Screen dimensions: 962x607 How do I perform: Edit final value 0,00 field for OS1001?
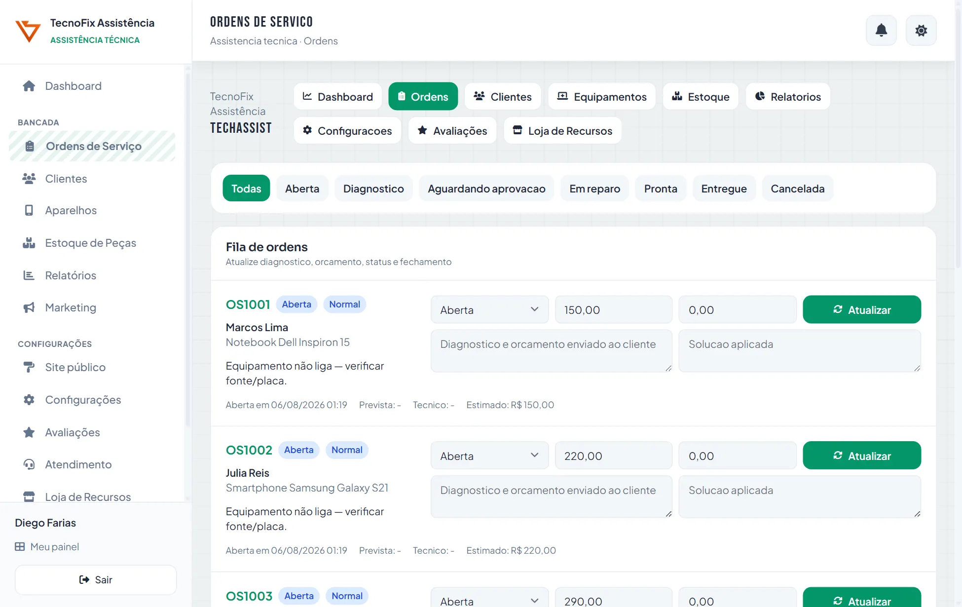(738, 310)
